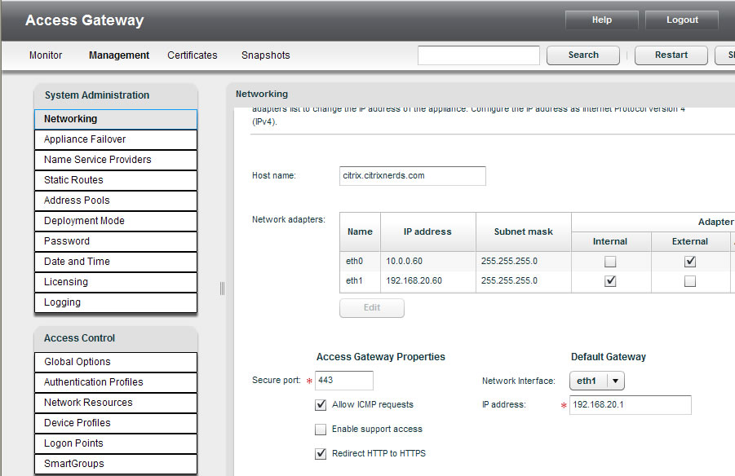Go to Static Routes
This screenshot has height=476, width=735.
(116, 180)
